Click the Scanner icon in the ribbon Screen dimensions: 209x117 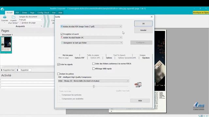tap(5, 17)
